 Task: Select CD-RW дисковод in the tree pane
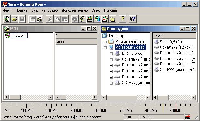click(x=136, y=83)
